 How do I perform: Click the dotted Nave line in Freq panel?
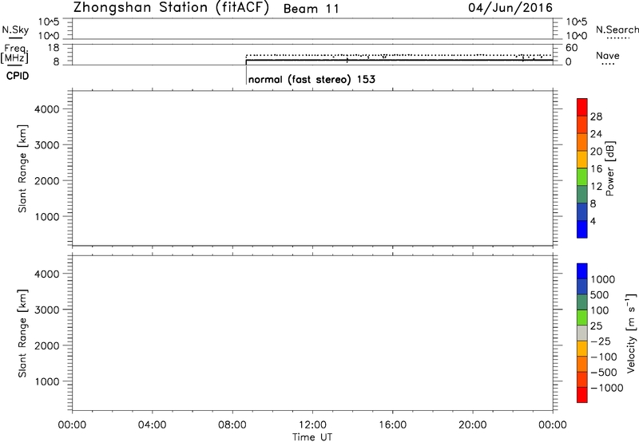pos(399,55)
